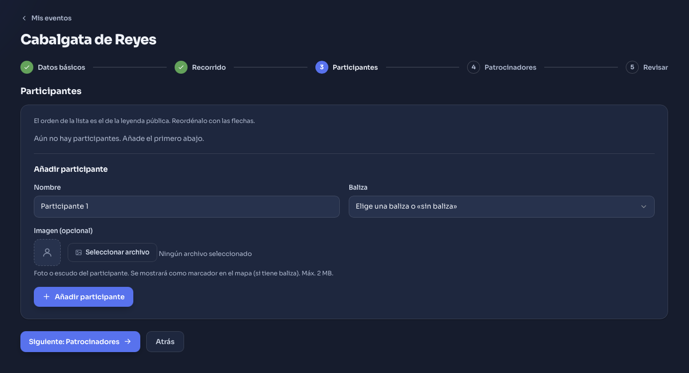Image resolution: width=689 pixels, height=373 pixels.
Task: Click 'Aún no hay participantes' message
Action: point(119,138)
